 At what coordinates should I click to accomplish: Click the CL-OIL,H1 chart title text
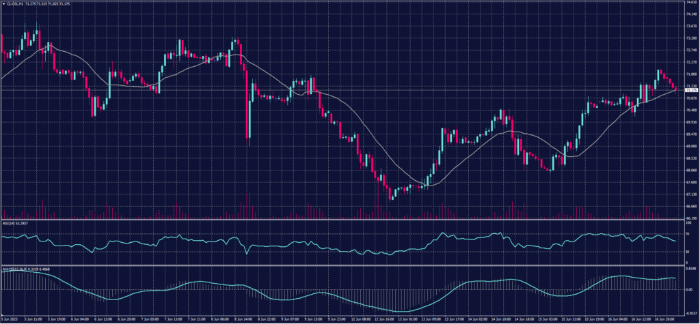pyautogui.click(x=14, y=3)
